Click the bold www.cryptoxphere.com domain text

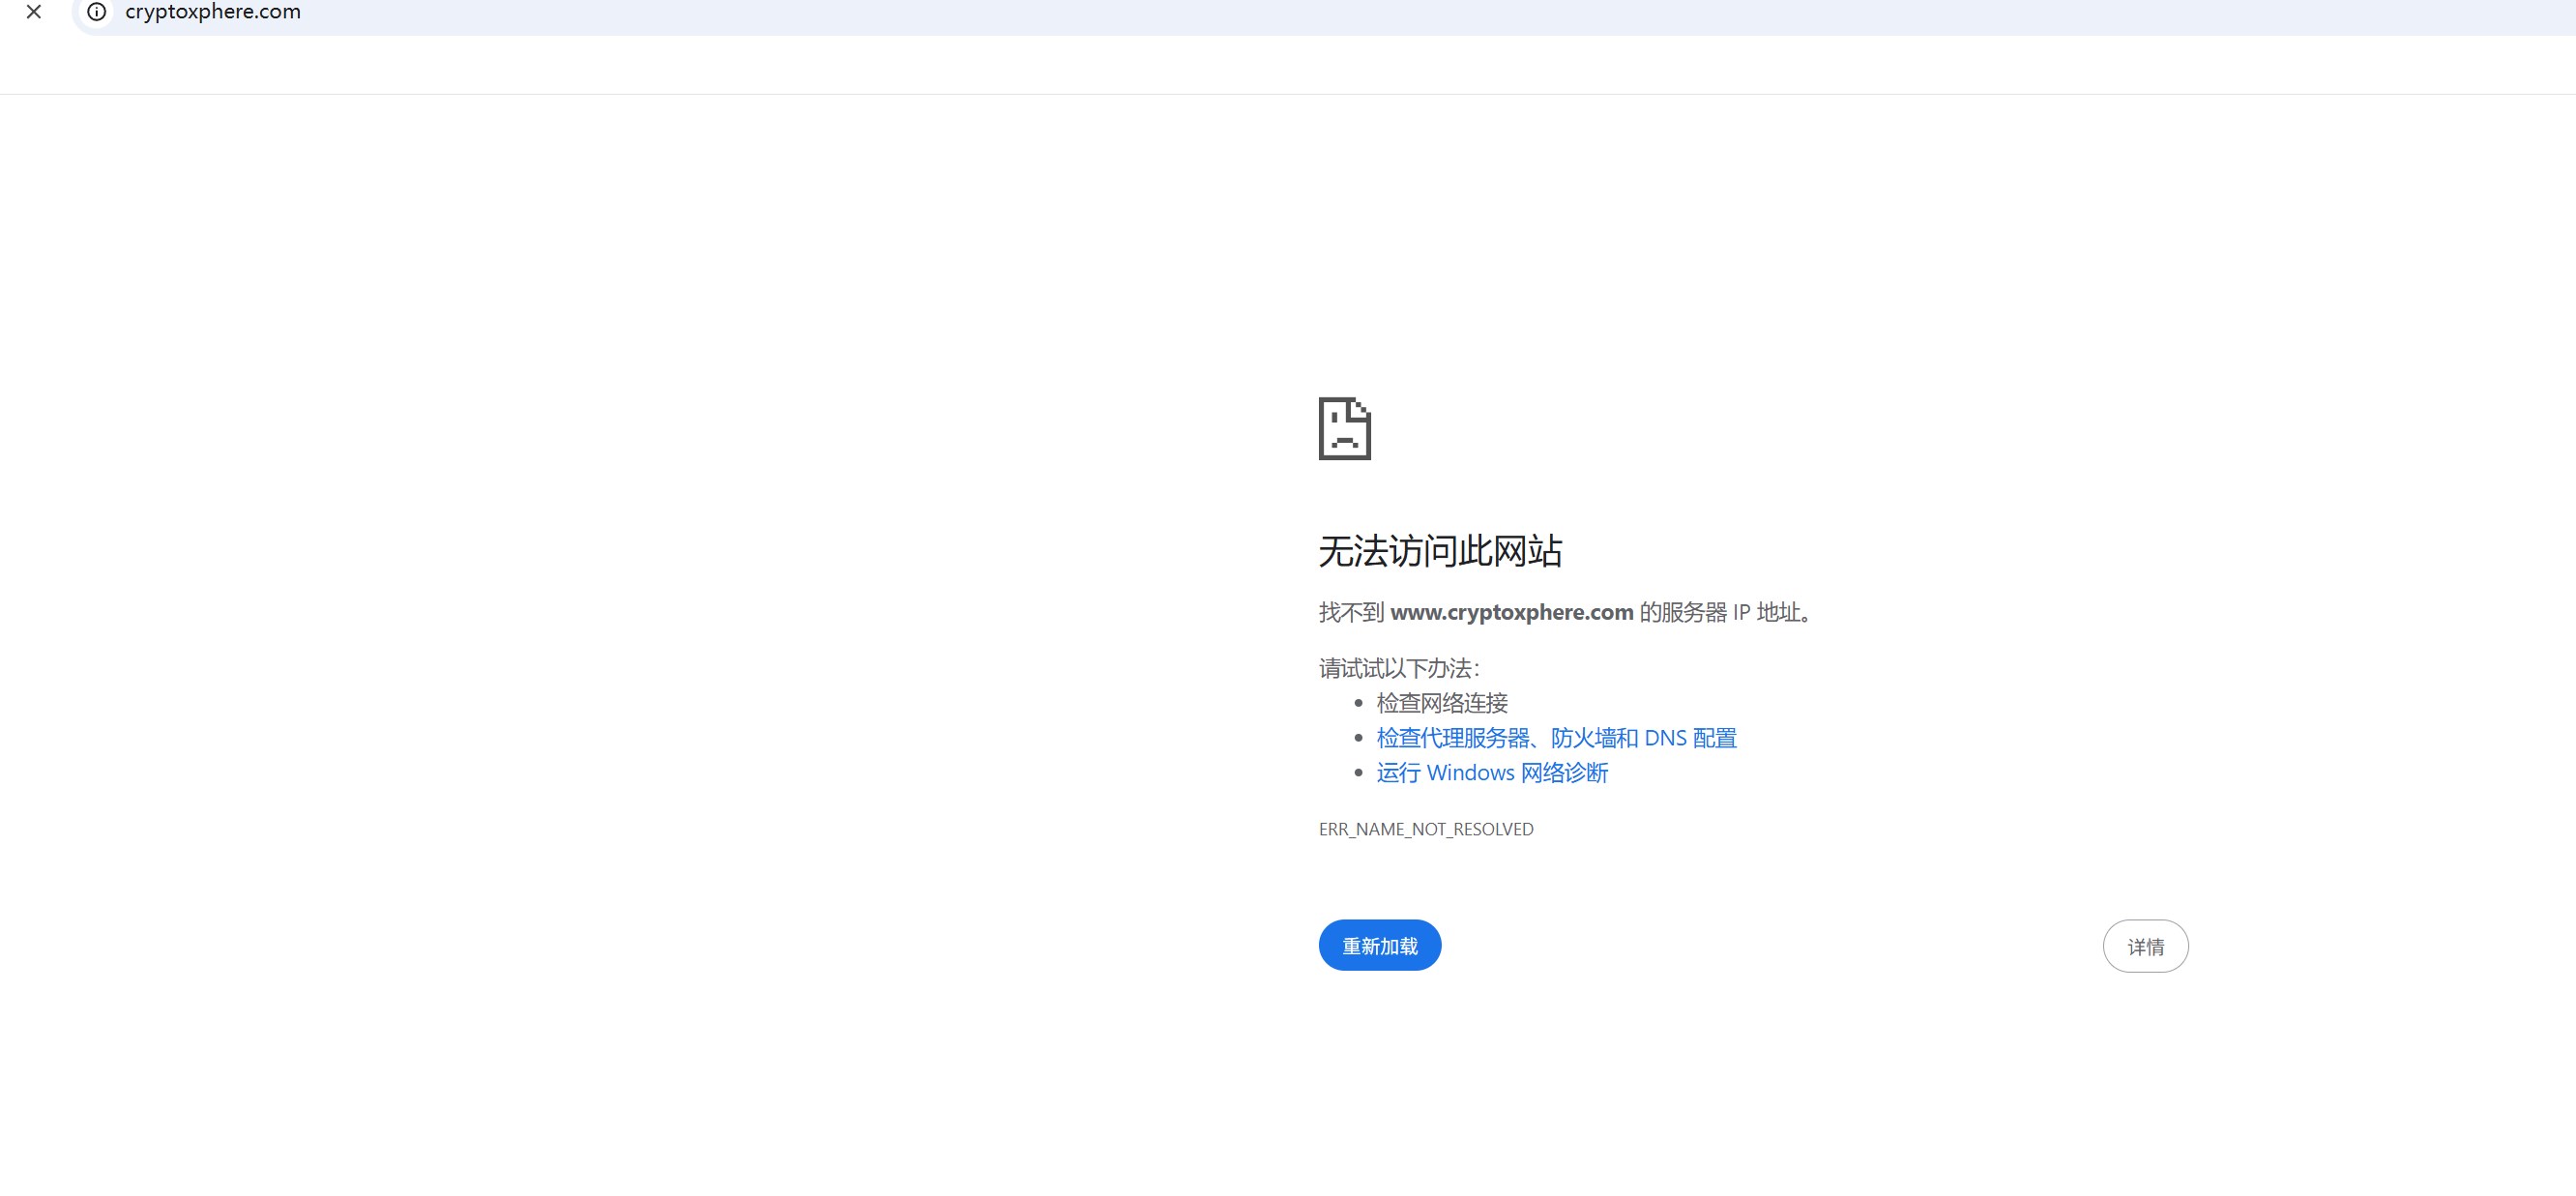pyautogui.click(x=1511, y=612)
